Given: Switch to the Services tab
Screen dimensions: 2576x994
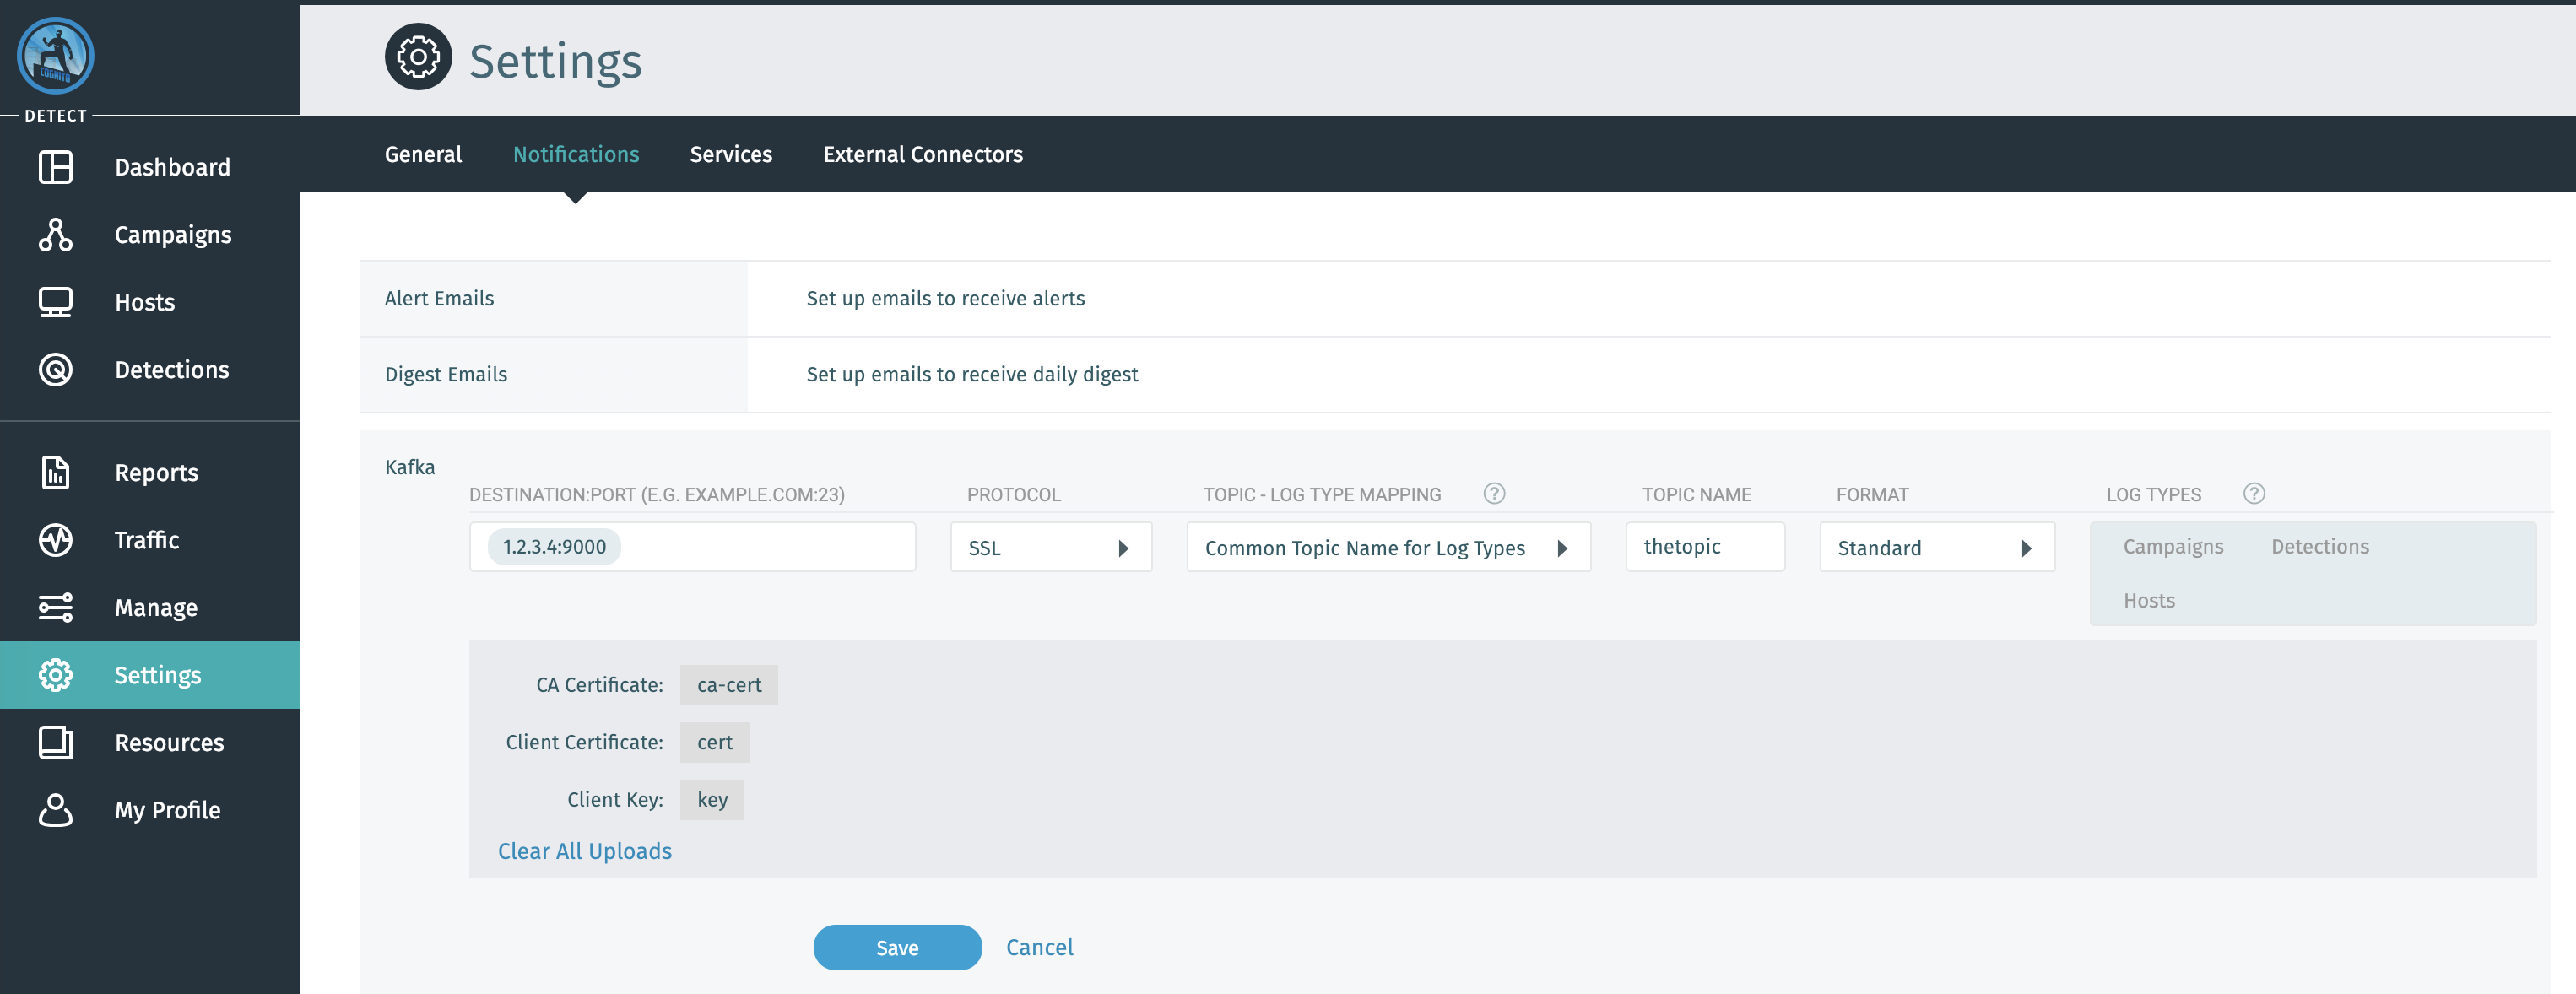Looking at the screenshot, I should pos(731,154).
